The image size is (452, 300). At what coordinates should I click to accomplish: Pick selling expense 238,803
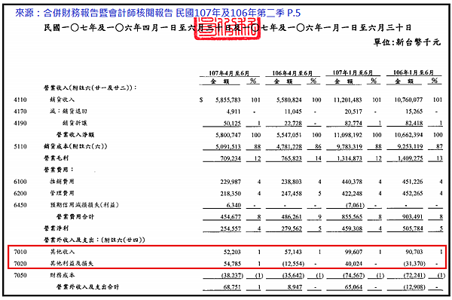292,182
